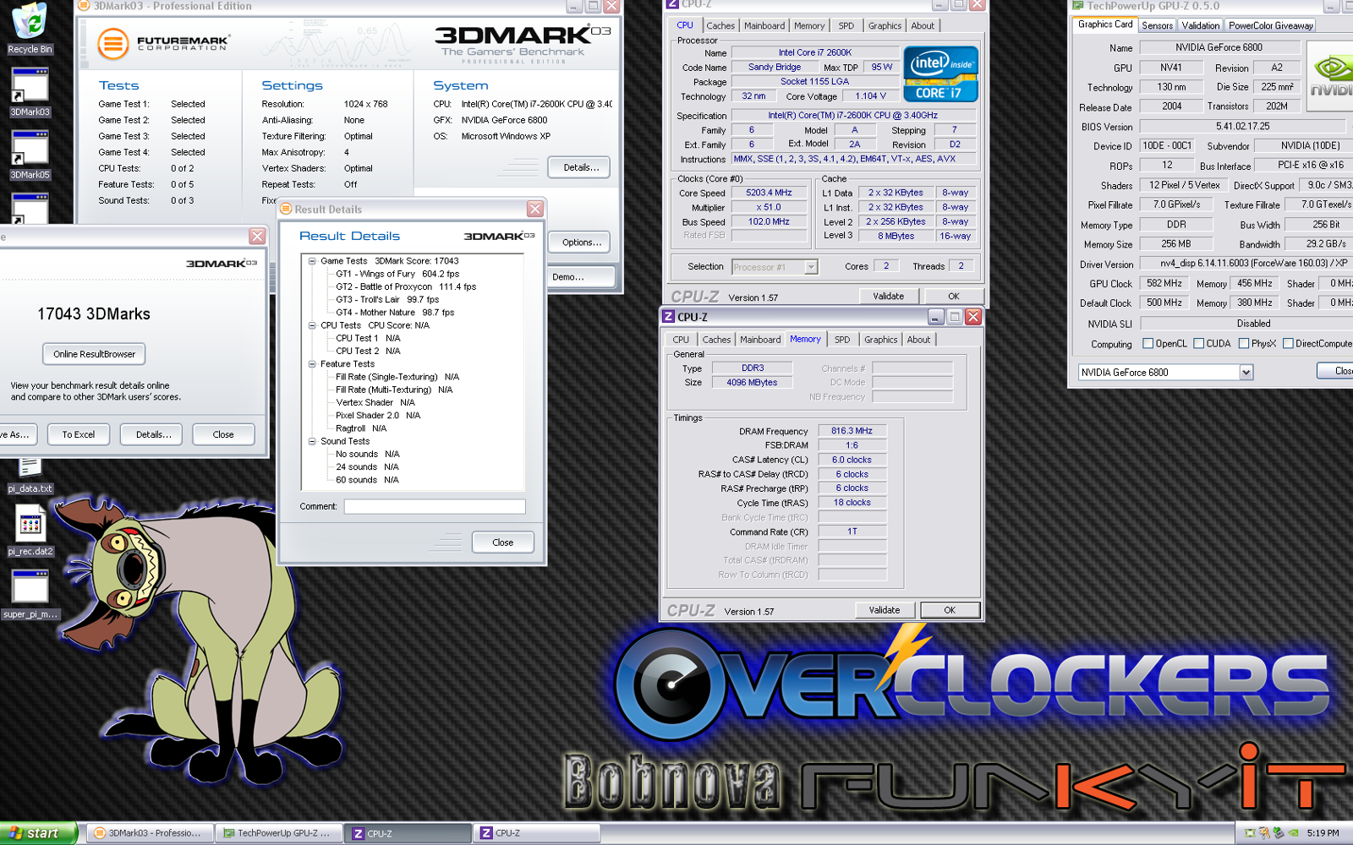The height and width of the screenshot is (845, 1353).
Task: Click the DRAM Frequency value 816.3 MHz
Action: [852, 431]
